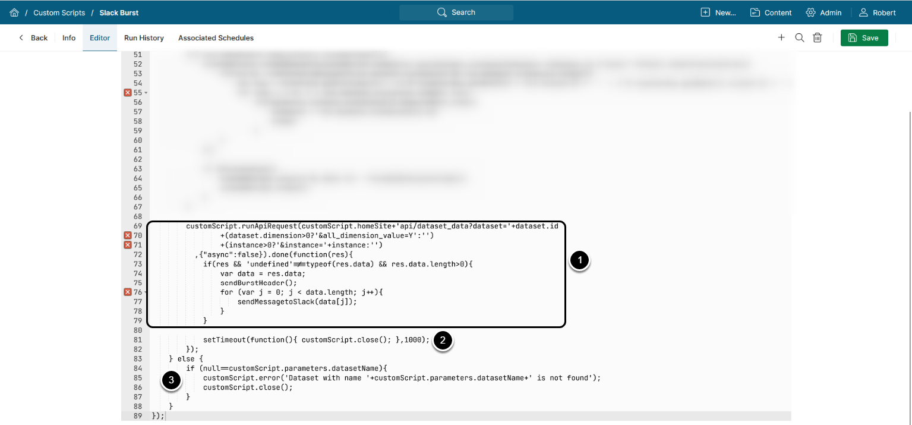Open the home icon in breadcrumb
The height and width of the screenshot is (425, 912).
click(x=14, y=12)
